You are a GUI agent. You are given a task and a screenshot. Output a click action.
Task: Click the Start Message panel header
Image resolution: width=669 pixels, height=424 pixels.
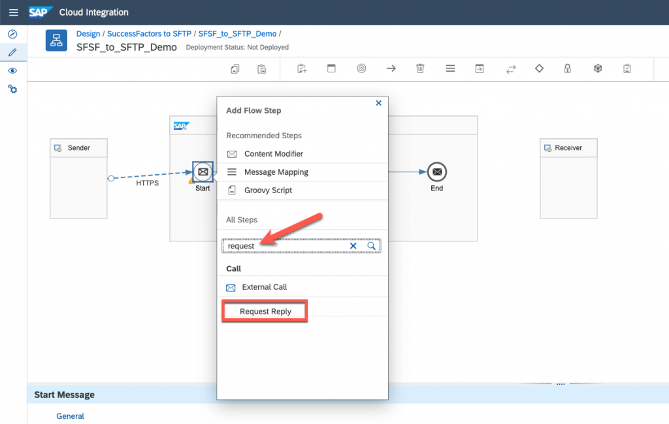(x=65, y=395)
